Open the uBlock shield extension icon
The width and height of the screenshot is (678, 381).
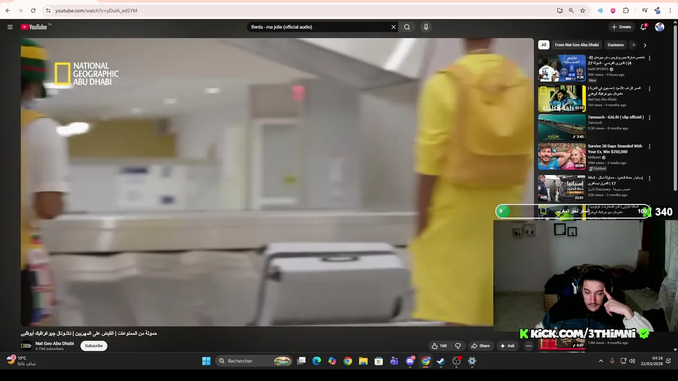coord(613,11)
